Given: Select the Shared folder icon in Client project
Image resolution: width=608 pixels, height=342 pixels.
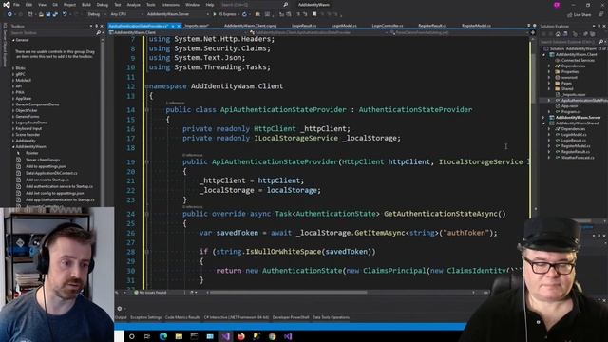Looking at the screenshot, I should tap(558, 88).
